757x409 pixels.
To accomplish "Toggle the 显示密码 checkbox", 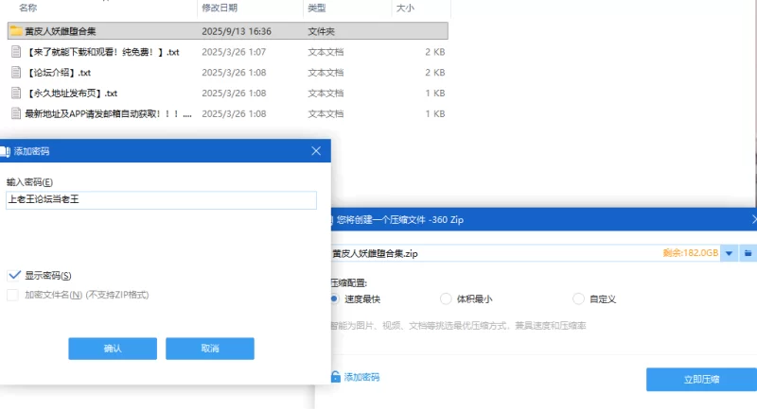I will click(x=14, y=275).
